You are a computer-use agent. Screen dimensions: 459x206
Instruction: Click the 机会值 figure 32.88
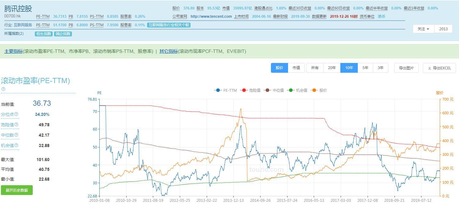(44, 145)
